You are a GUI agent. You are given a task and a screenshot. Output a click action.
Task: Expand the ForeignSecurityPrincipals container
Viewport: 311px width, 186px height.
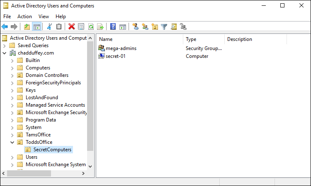pyautogui.click(x=12, y=83)
